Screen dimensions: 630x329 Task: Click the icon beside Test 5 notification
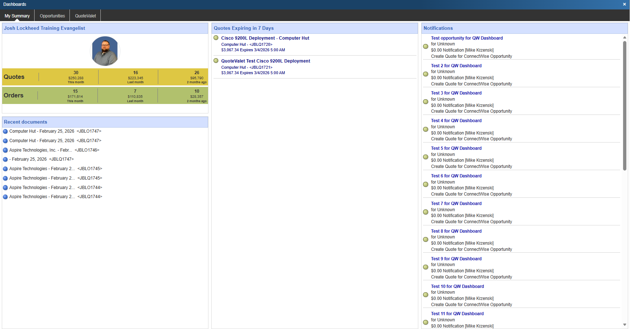click(x=426, y=157)
